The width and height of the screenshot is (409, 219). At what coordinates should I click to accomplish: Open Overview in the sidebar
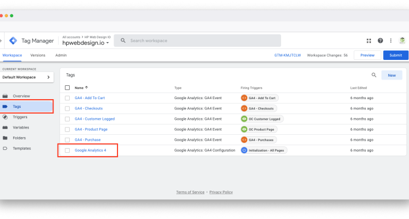coord(21,96)
